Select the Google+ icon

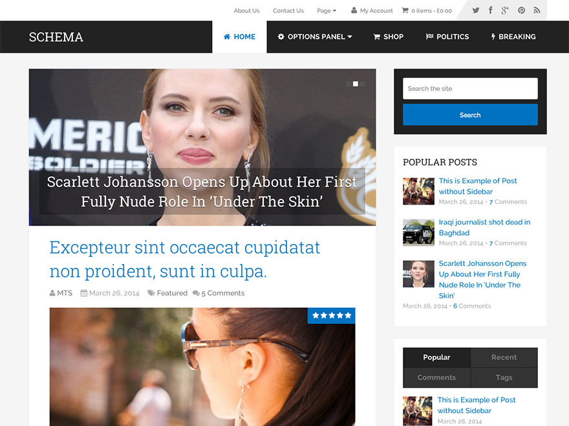coord(505,10)
